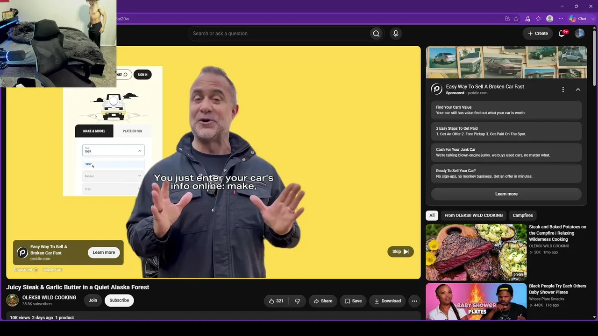
Task: Open Steak and Baked Potatoes video thumbnail
Action: coord(476,252)
